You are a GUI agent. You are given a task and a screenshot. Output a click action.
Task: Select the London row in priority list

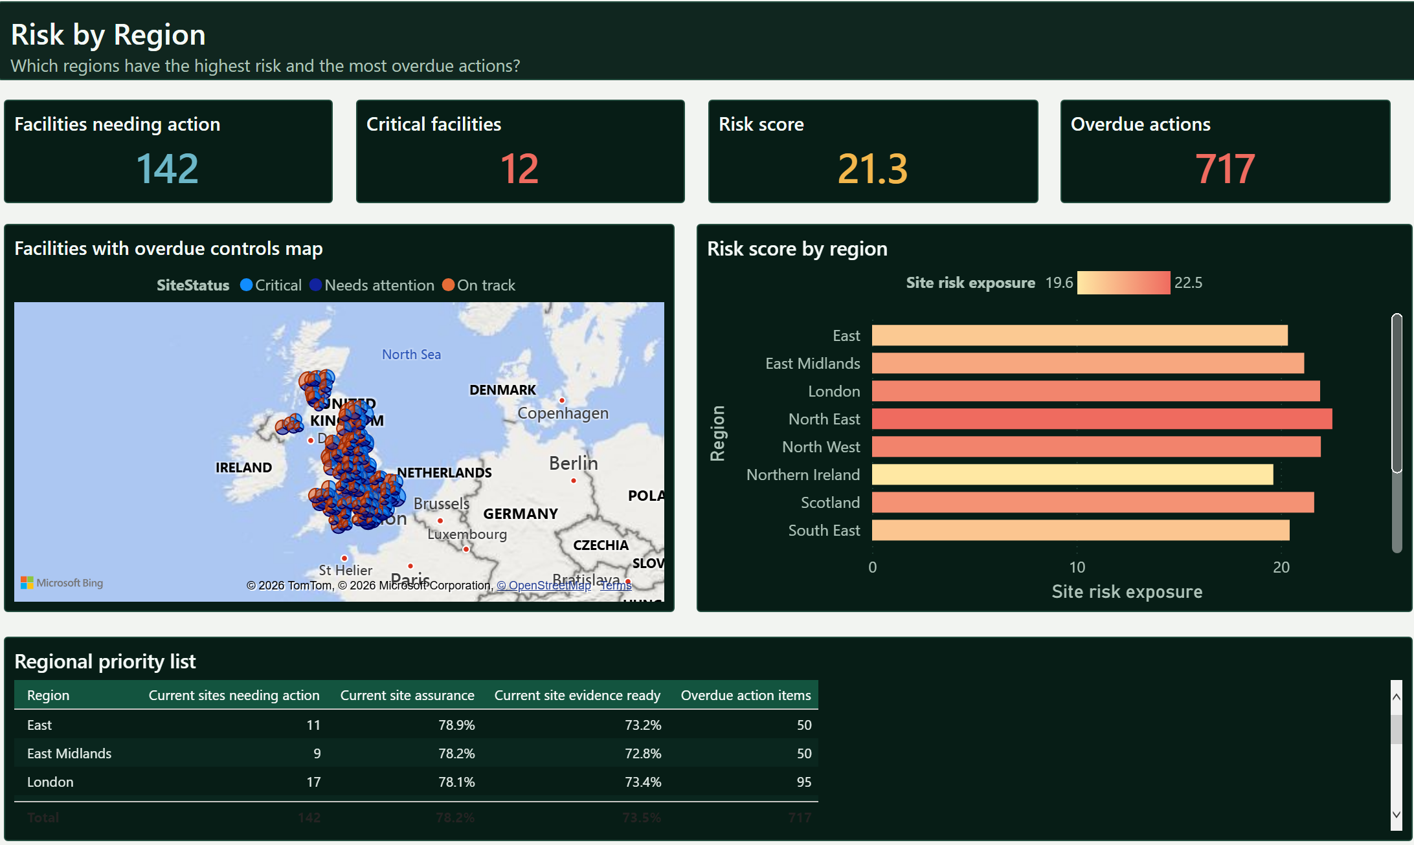point(416,782)
